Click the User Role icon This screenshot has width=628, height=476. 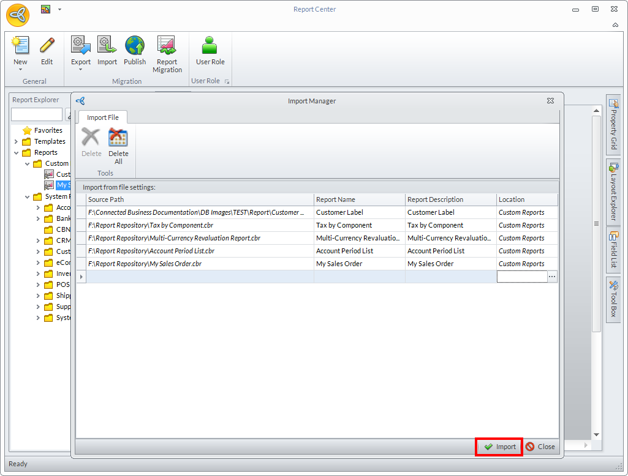click(x=210, y=46)
